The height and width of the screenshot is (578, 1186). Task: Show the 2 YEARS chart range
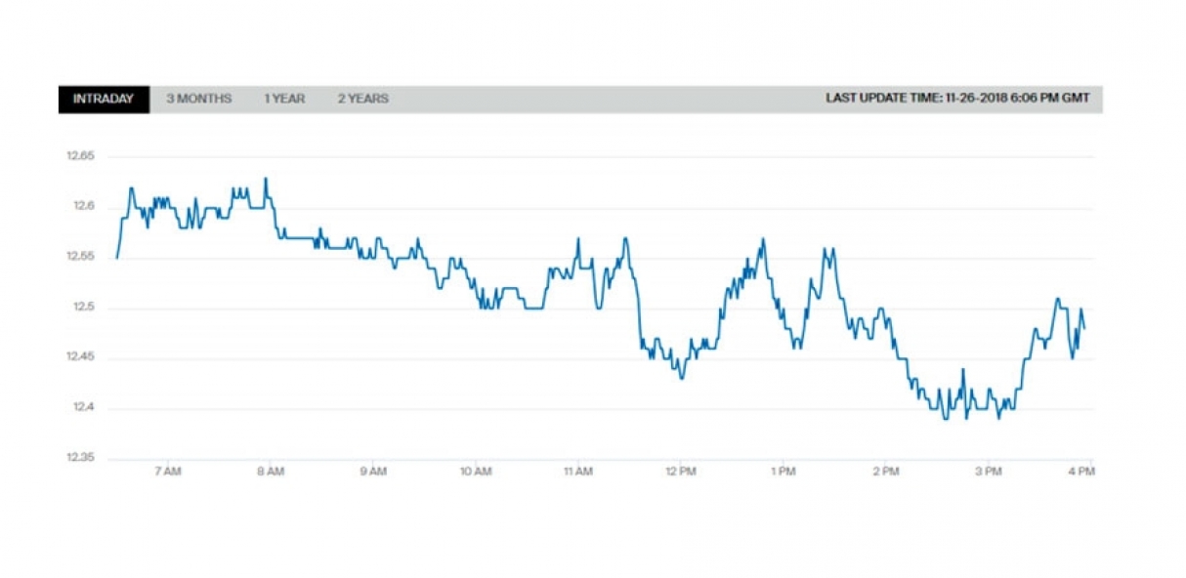pos(363,99)
